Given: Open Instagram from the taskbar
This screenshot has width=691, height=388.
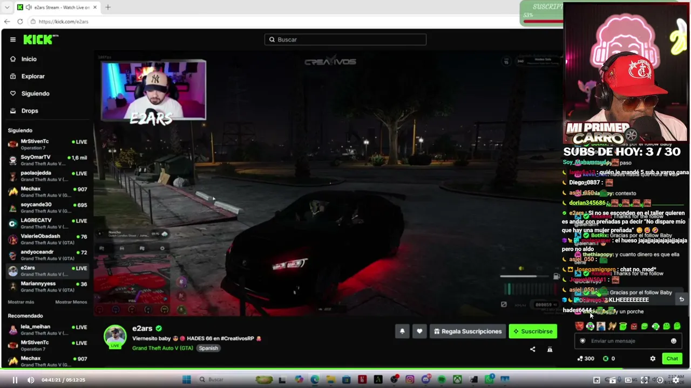Looking at the screenshot, I should pyautogui.click(x=410, y=380).
